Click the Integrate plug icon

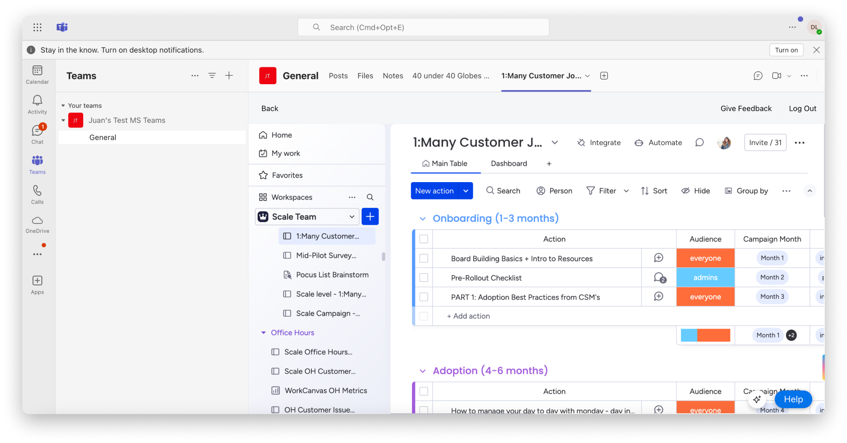click(581, 143)
